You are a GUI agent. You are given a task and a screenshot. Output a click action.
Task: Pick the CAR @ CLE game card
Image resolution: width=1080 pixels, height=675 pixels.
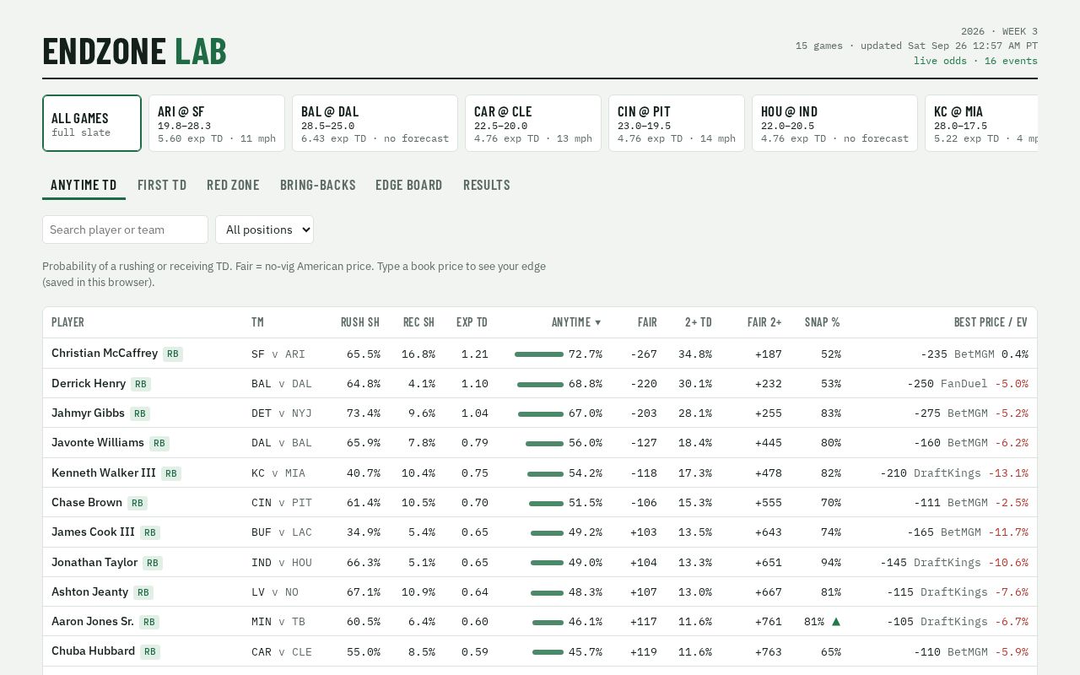[x=533, y=123]
